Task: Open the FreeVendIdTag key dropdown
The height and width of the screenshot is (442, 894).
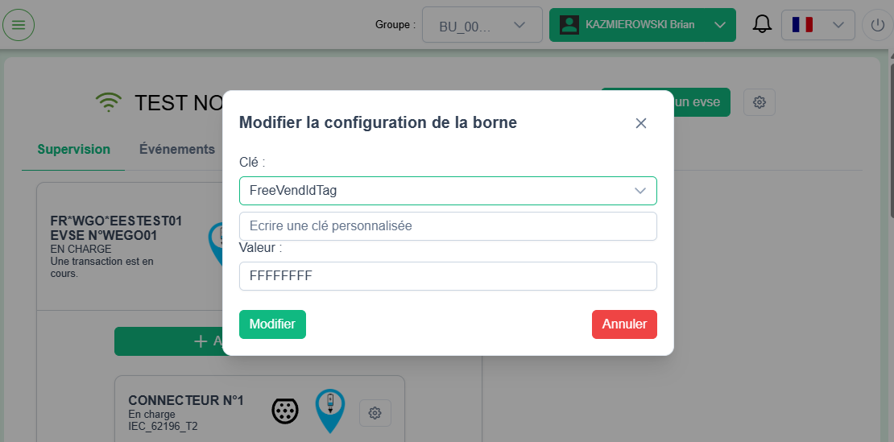Action: click(x=448, y=191)
